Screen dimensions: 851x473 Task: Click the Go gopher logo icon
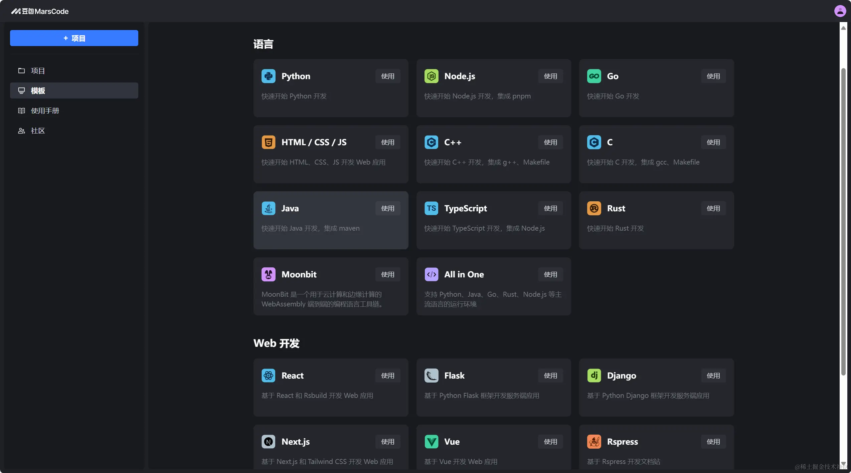pyautogui.click(x=594, y=76)
